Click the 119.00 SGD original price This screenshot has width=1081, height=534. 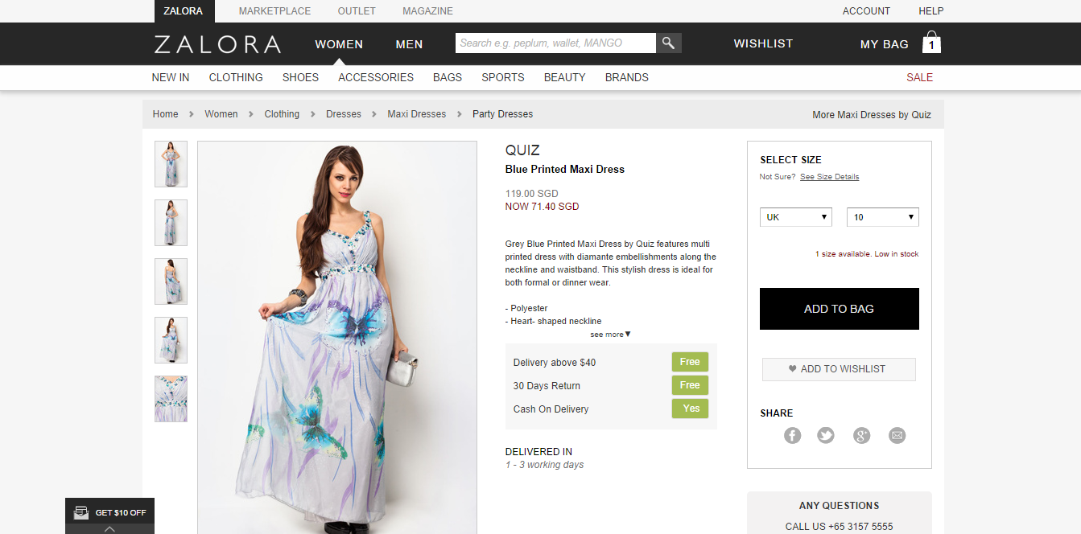[531, 194]
